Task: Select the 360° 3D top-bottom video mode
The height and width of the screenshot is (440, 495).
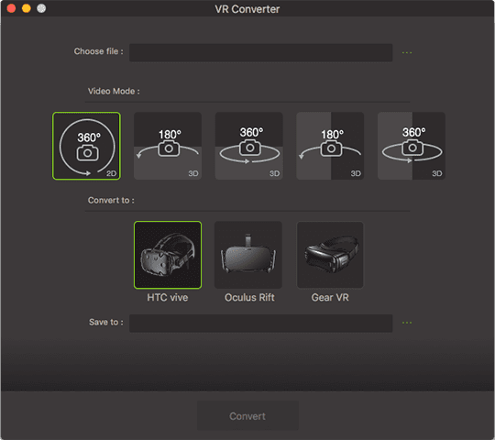Action: [249, 146]
